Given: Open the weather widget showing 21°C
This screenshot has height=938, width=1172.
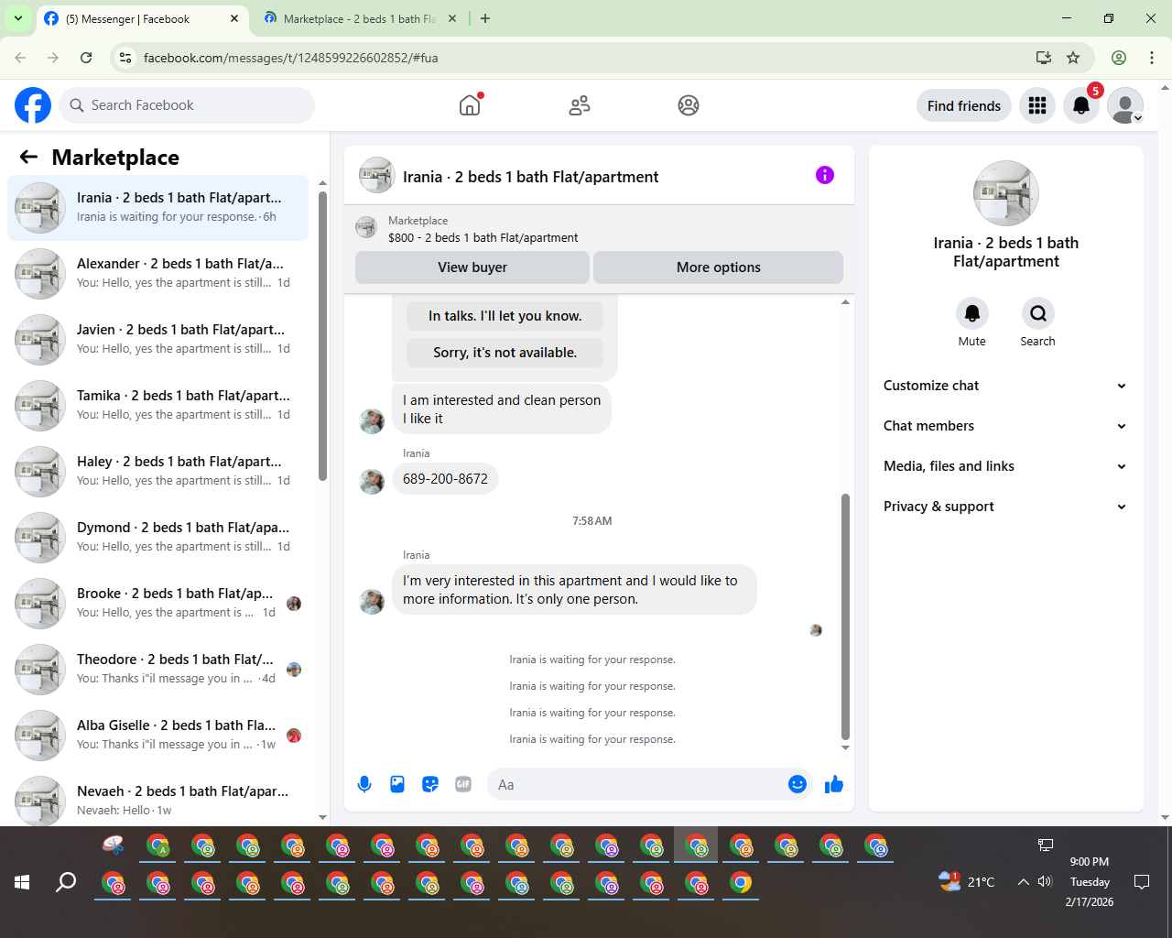Looking at the screenshot, I should 967,882.
